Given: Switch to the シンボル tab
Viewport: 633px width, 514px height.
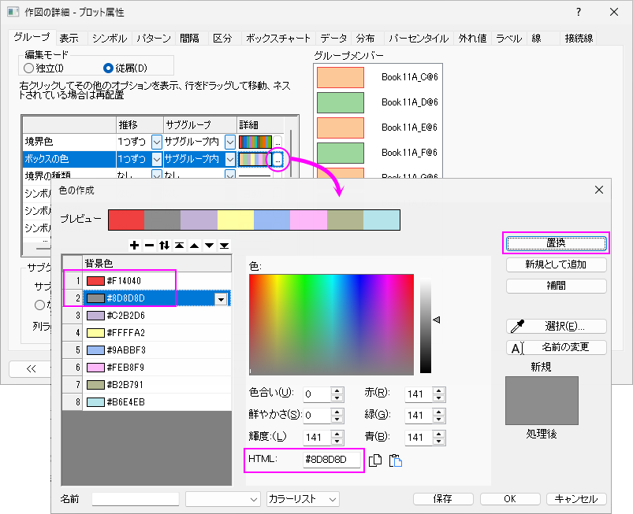Looking at the screenshot, I should (110, 39).
